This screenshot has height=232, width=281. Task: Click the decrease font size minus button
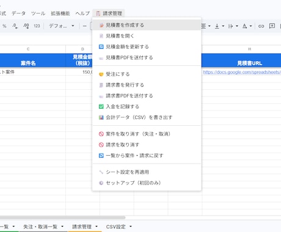(85, 26)
